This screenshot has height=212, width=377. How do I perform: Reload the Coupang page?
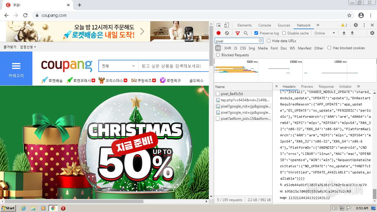(x=25, y=15)
